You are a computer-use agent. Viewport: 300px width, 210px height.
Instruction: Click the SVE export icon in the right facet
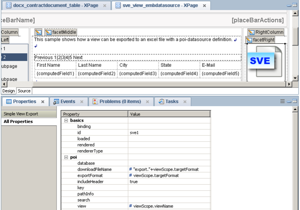264,61
